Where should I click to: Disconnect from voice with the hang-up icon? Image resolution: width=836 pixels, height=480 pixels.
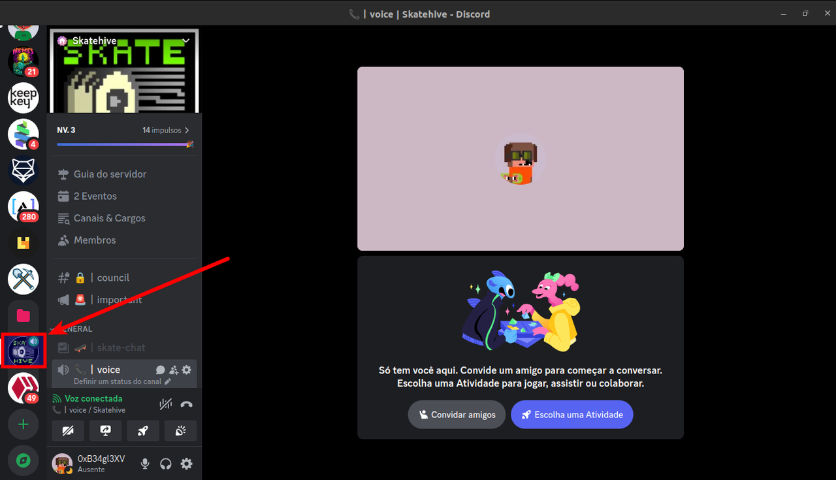(186, 404)
